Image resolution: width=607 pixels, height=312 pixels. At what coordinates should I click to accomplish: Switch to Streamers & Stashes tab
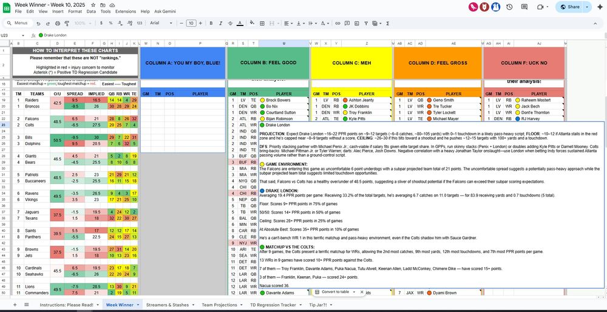point(166,305)
